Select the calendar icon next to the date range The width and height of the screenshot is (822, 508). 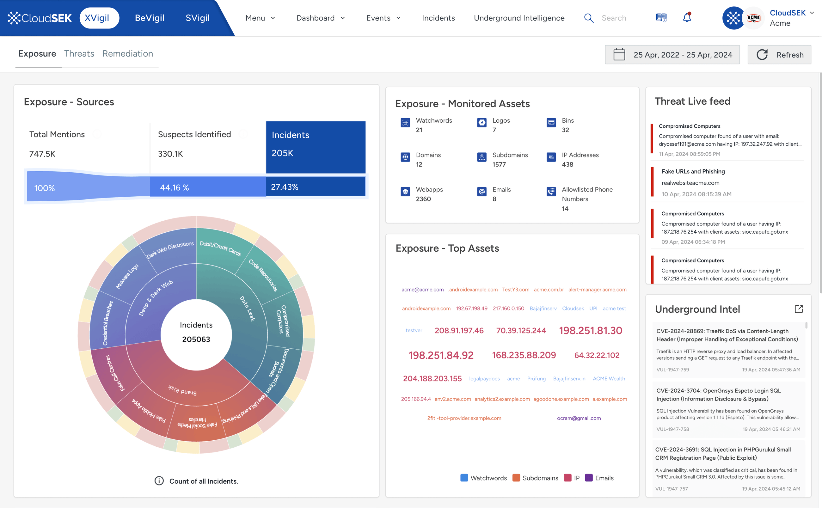pos(620,54)
